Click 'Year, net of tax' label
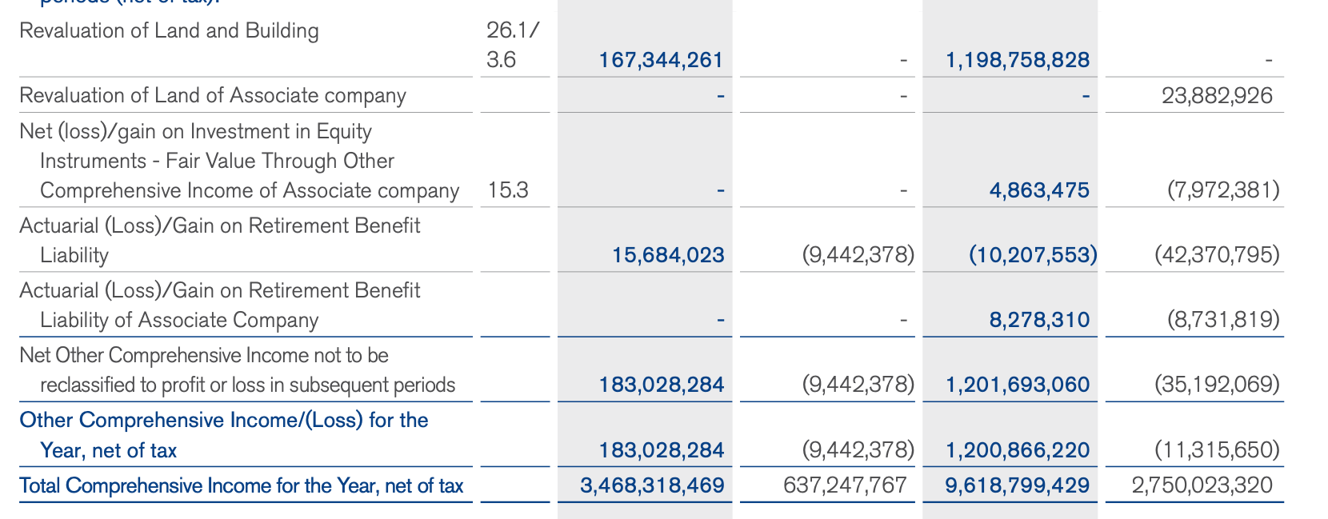 tap(108, 451)
